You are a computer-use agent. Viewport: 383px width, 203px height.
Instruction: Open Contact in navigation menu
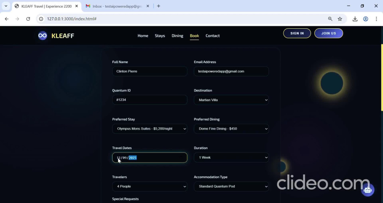tap(213, 36)
